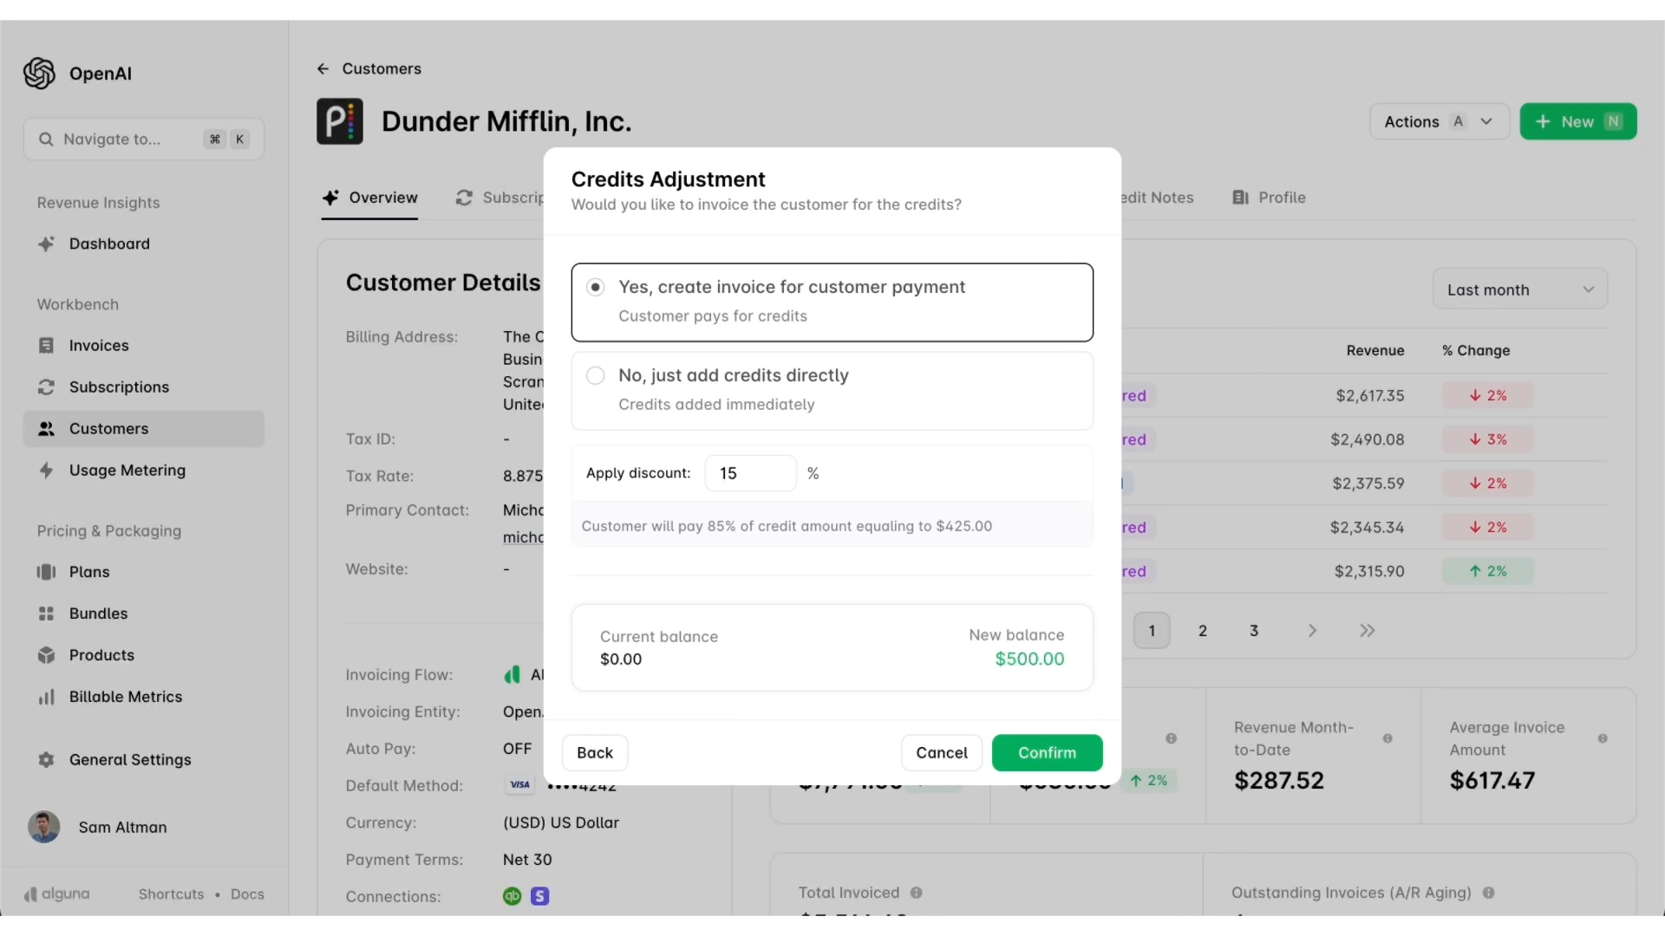Open the Actions dropdown menu
Viewport: 1665px width, 936px height.
[x=1440, y=121]
